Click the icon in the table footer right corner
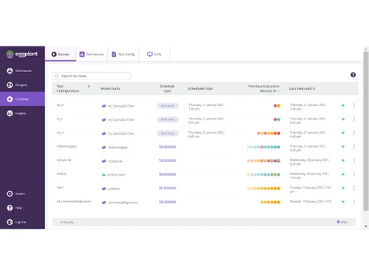Viewport: 369px width, 276px height. point(338,222)
